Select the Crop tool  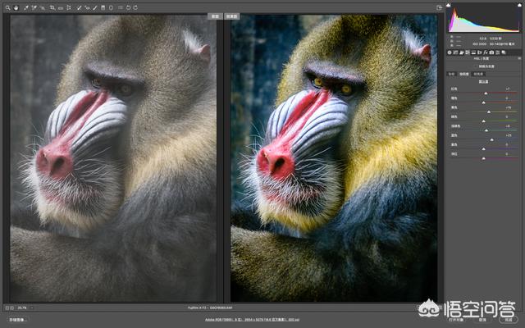[x=52, y=7]
